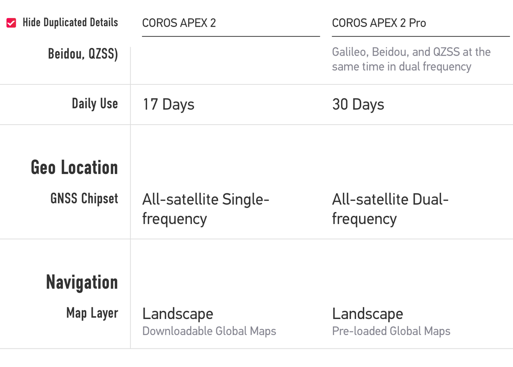Uncheck the Hide Duplicated Details checkbox
The width and height of the screenshot is (513, 367).
click(x=10, y=22)
